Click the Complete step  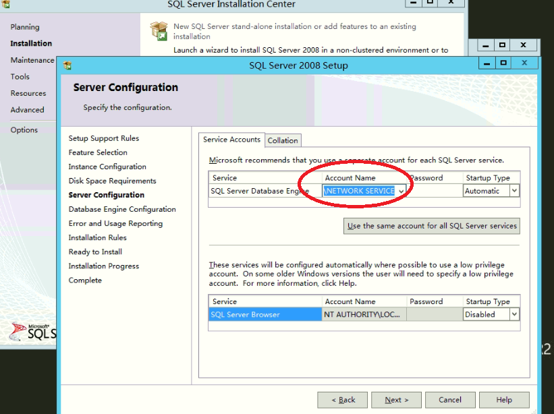point(85,280)
